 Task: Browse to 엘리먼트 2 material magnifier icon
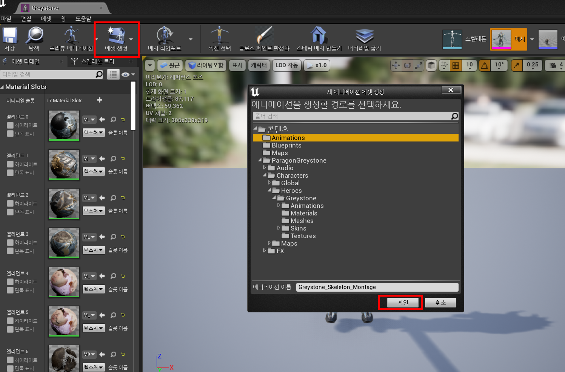point(113,198)
